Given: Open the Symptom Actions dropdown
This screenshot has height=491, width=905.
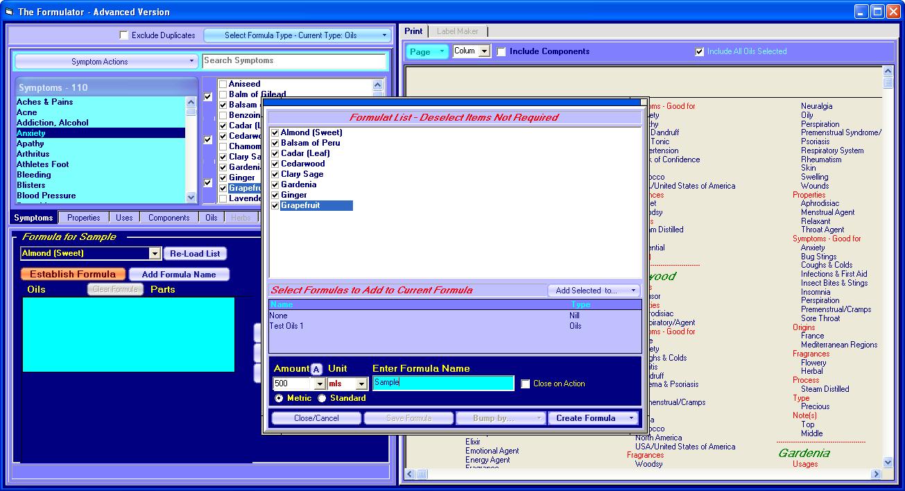Looking at the screenshot, I should pos(105,61).
